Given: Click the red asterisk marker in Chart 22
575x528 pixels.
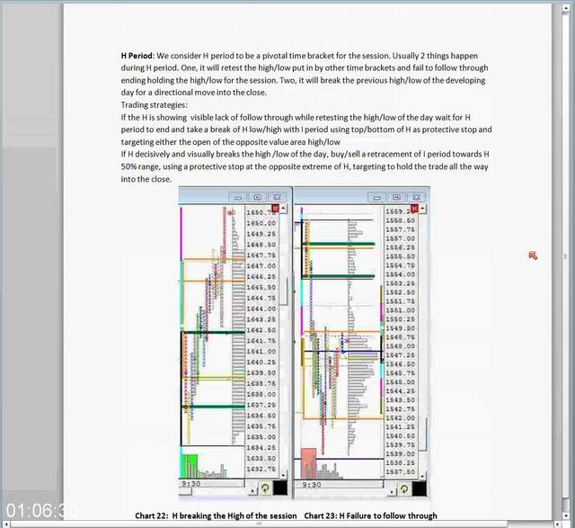Looking at the screenshot, I should coord(231,213).
